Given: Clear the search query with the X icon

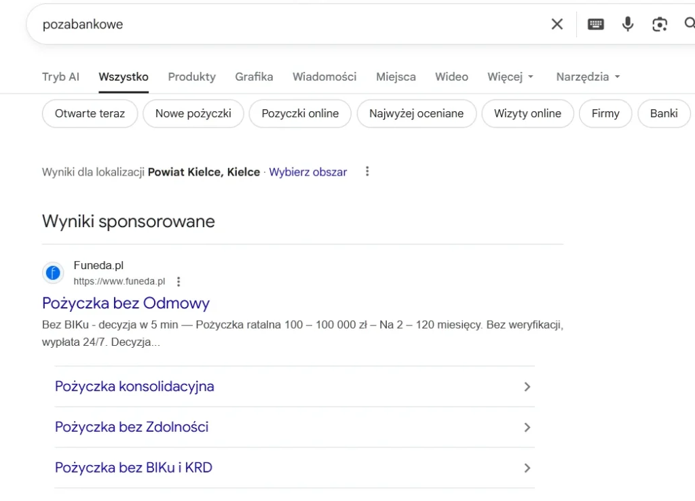Looking at the screenshot, I should pos(557,24).
